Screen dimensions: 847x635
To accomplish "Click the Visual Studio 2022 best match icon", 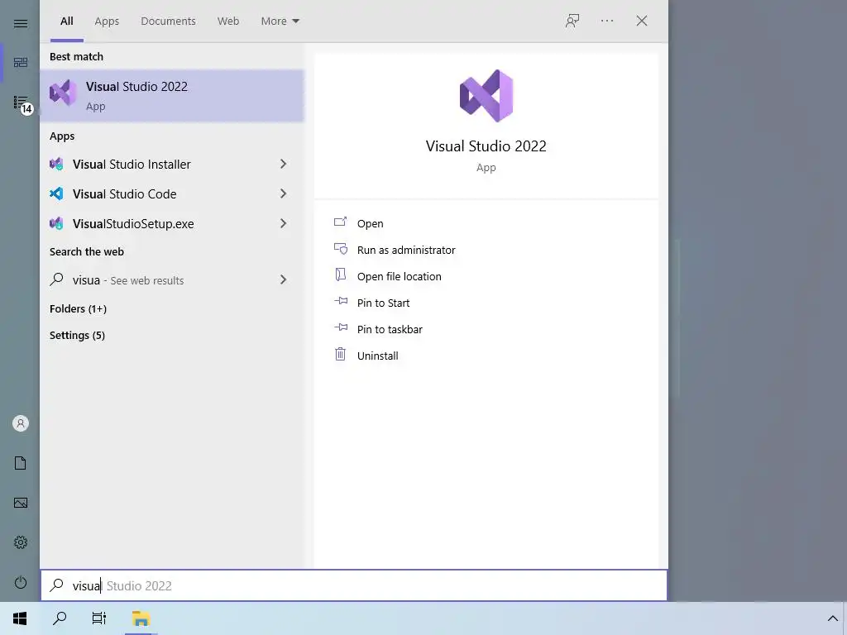I will [63, 93].
